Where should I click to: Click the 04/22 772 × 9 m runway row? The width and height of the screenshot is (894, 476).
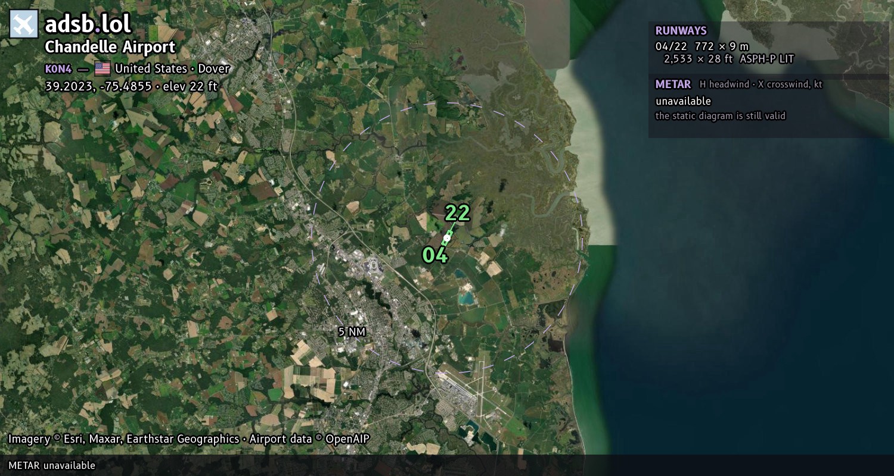coord(702,46)
